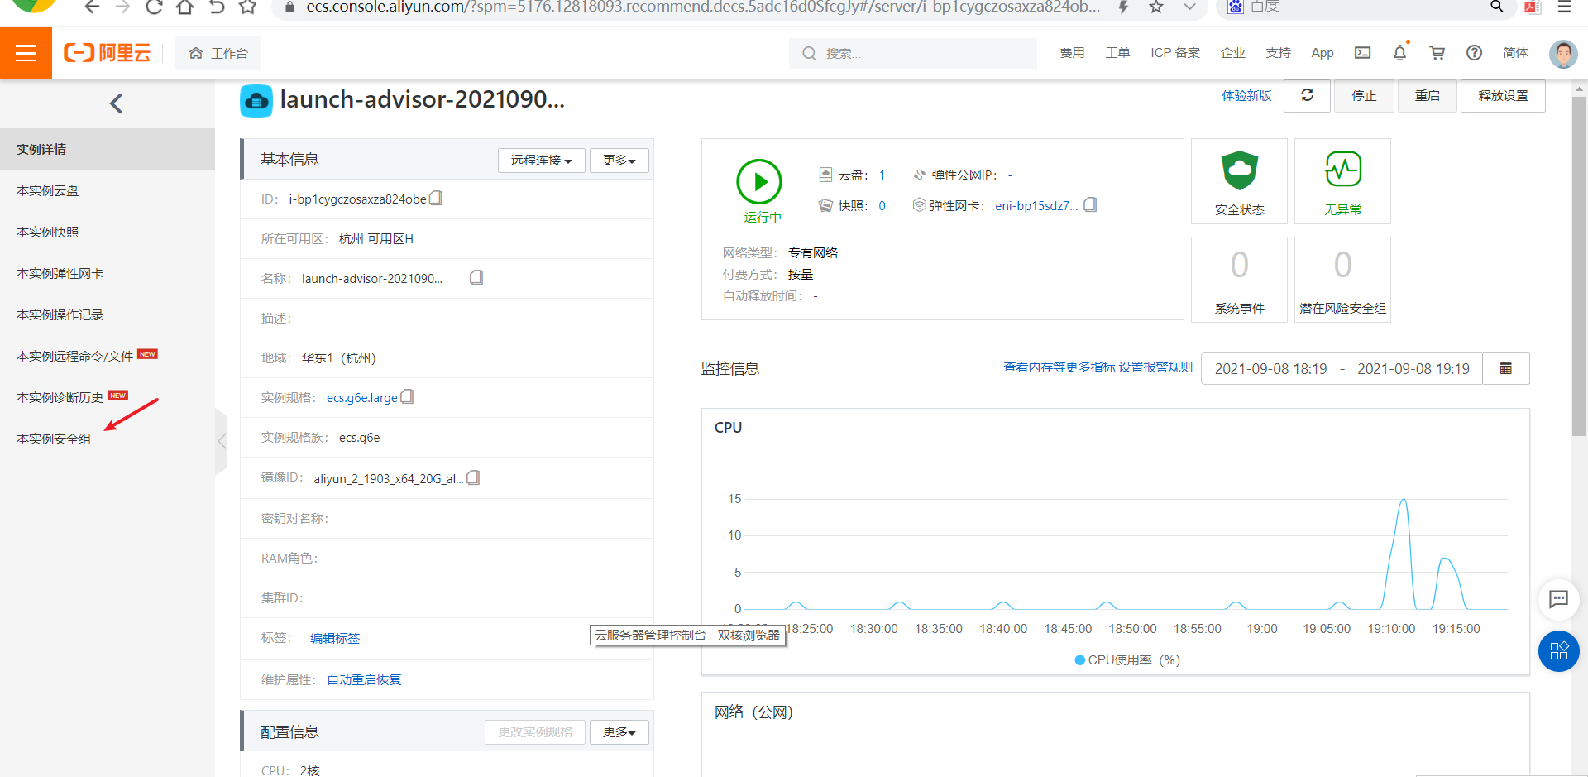Click the 自动重启恢复 link
This screenshot has width=1588, height=777.
pos(364,679)
